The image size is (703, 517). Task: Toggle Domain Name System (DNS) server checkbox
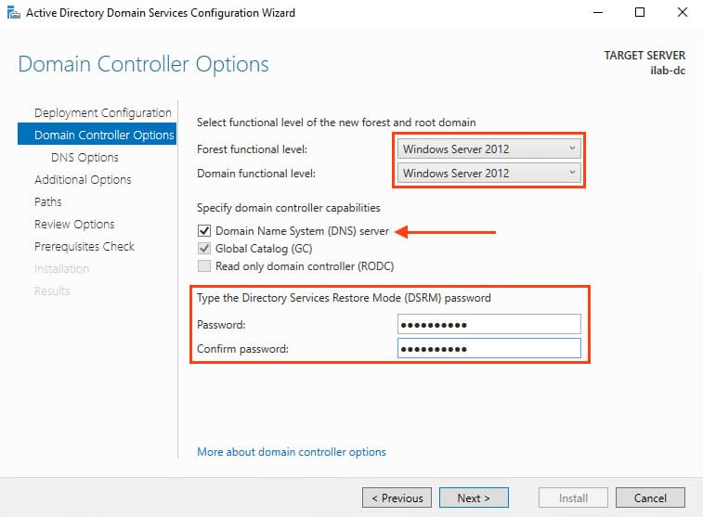click(204, 231)
